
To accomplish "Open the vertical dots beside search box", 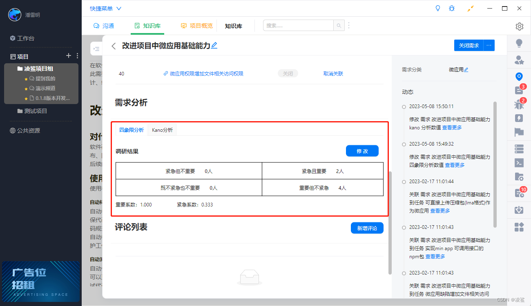I will tap(349, 26).
